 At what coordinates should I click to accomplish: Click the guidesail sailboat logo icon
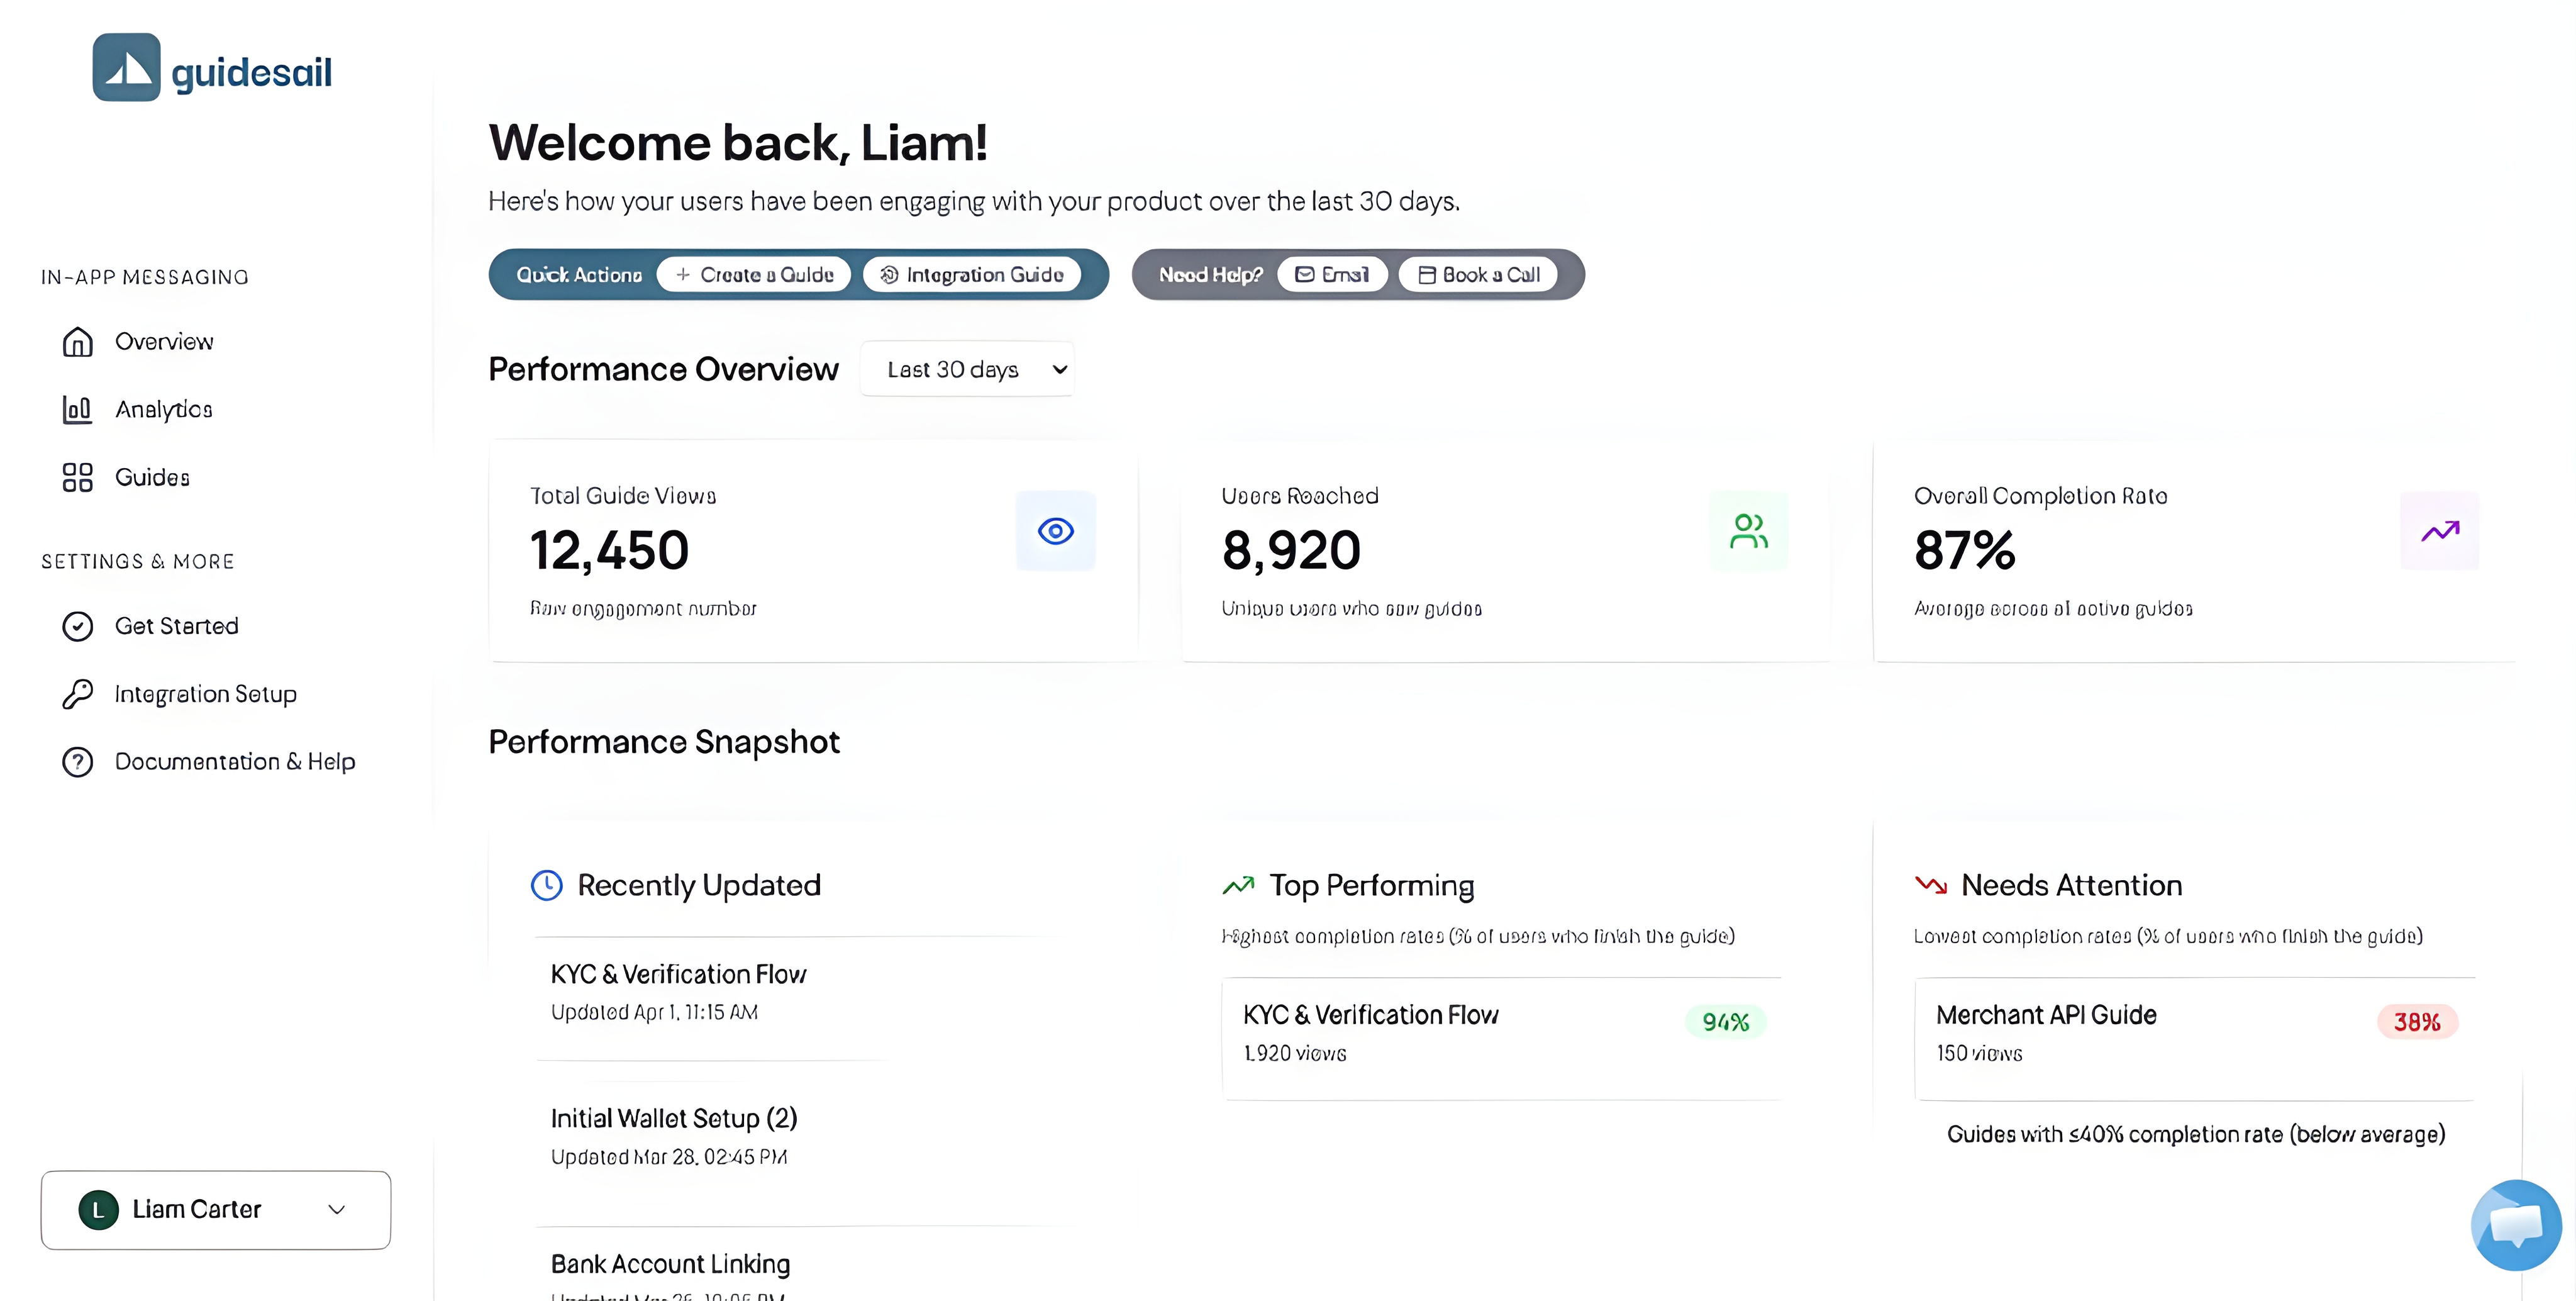click(126, 67)
